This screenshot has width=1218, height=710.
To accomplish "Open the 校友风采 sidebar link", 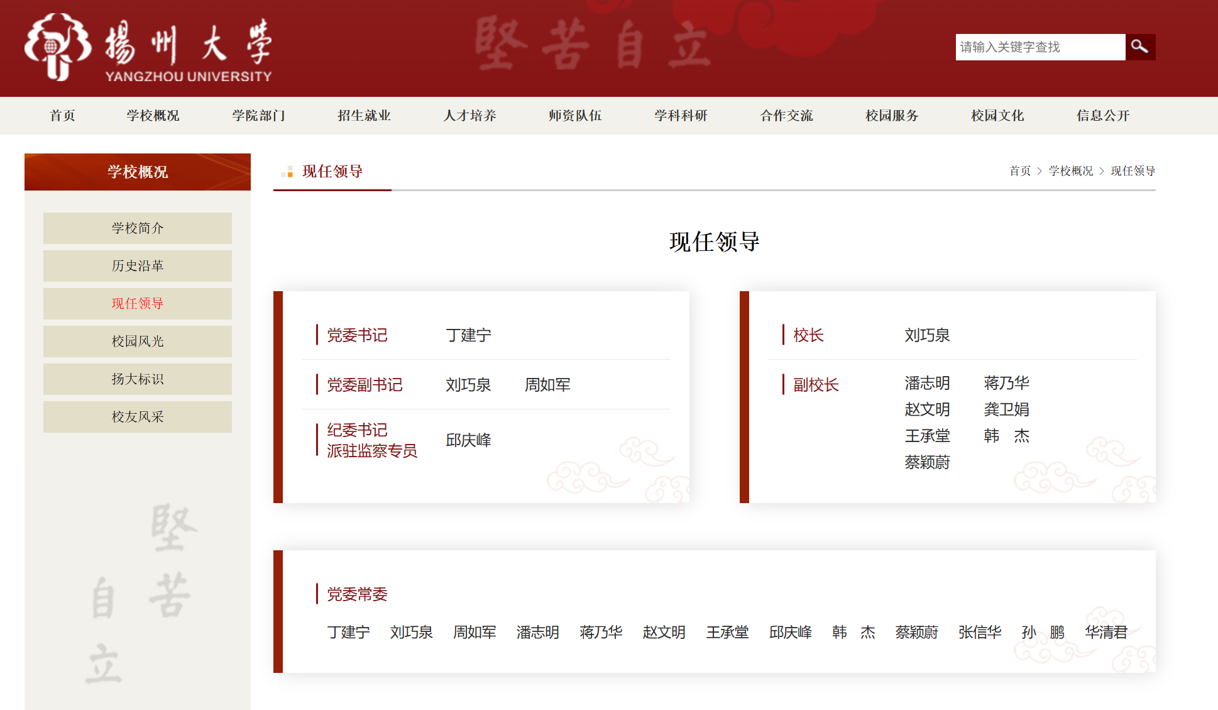I will pos(137,417).
